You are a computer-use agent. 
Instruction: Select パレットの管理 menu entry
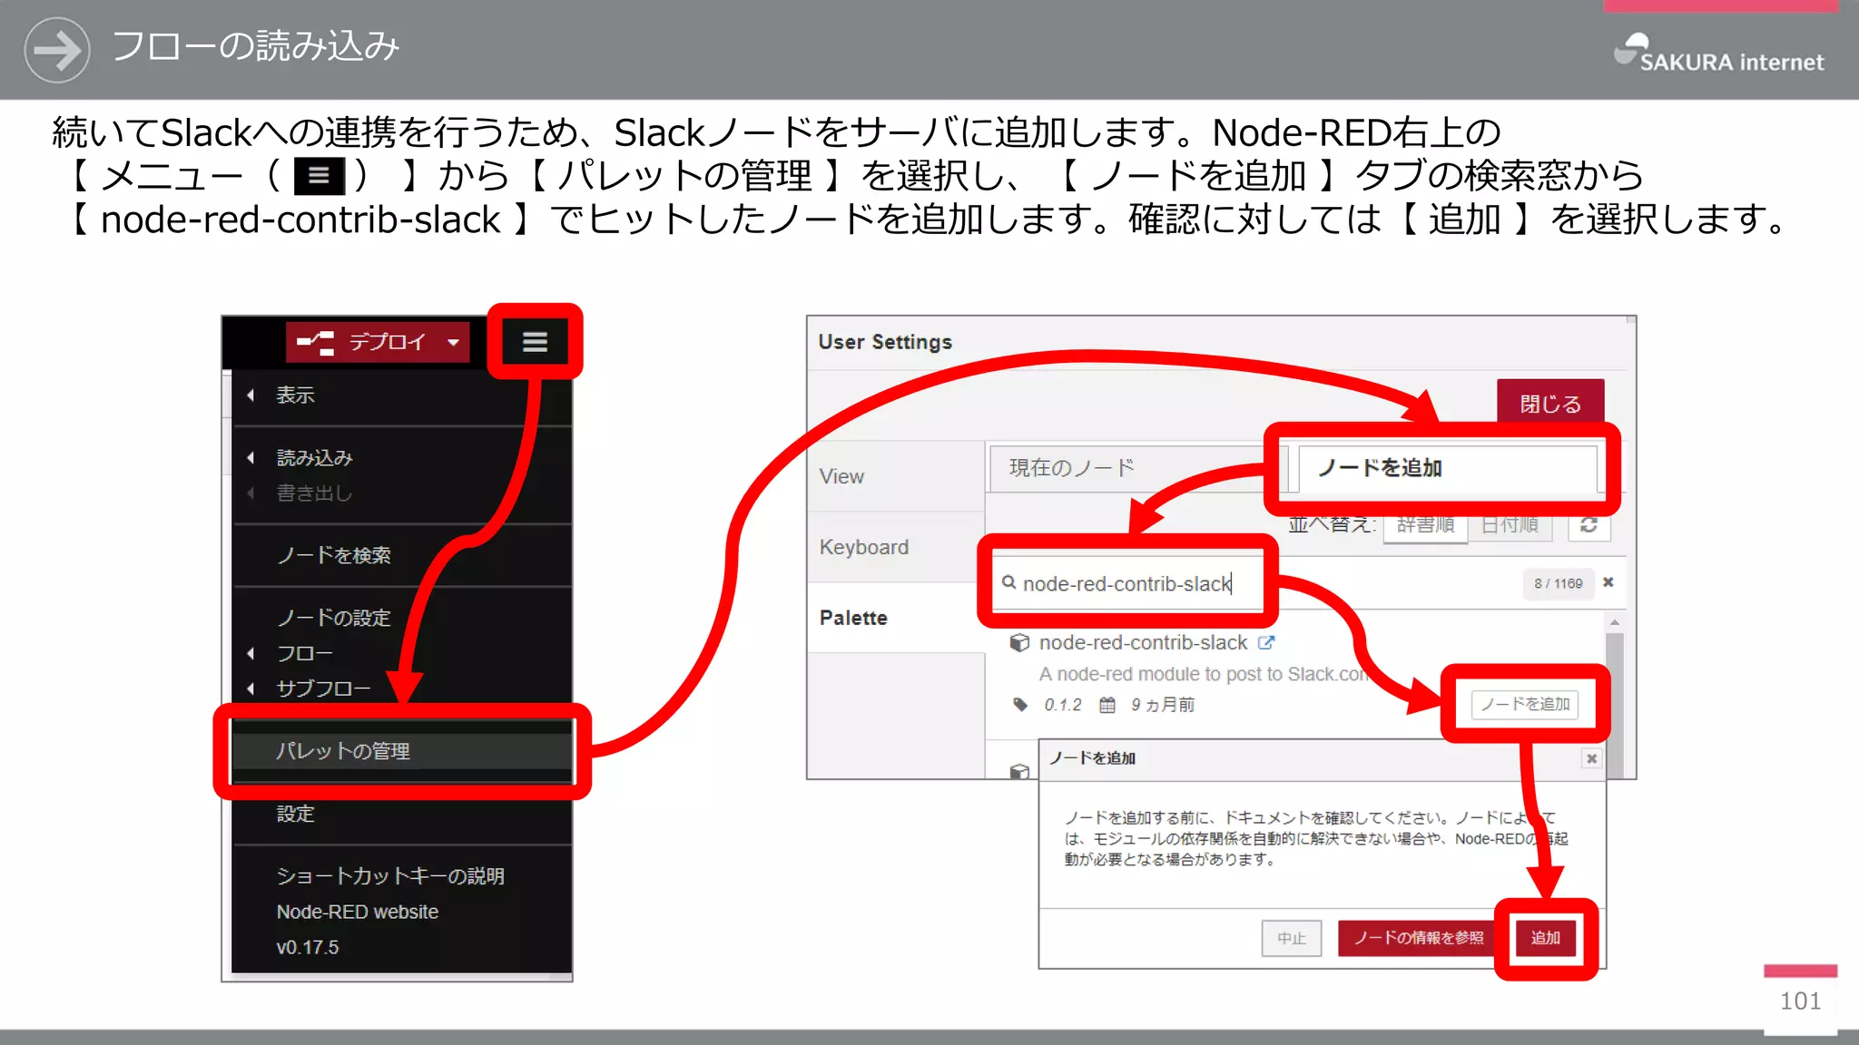point(401,751)
